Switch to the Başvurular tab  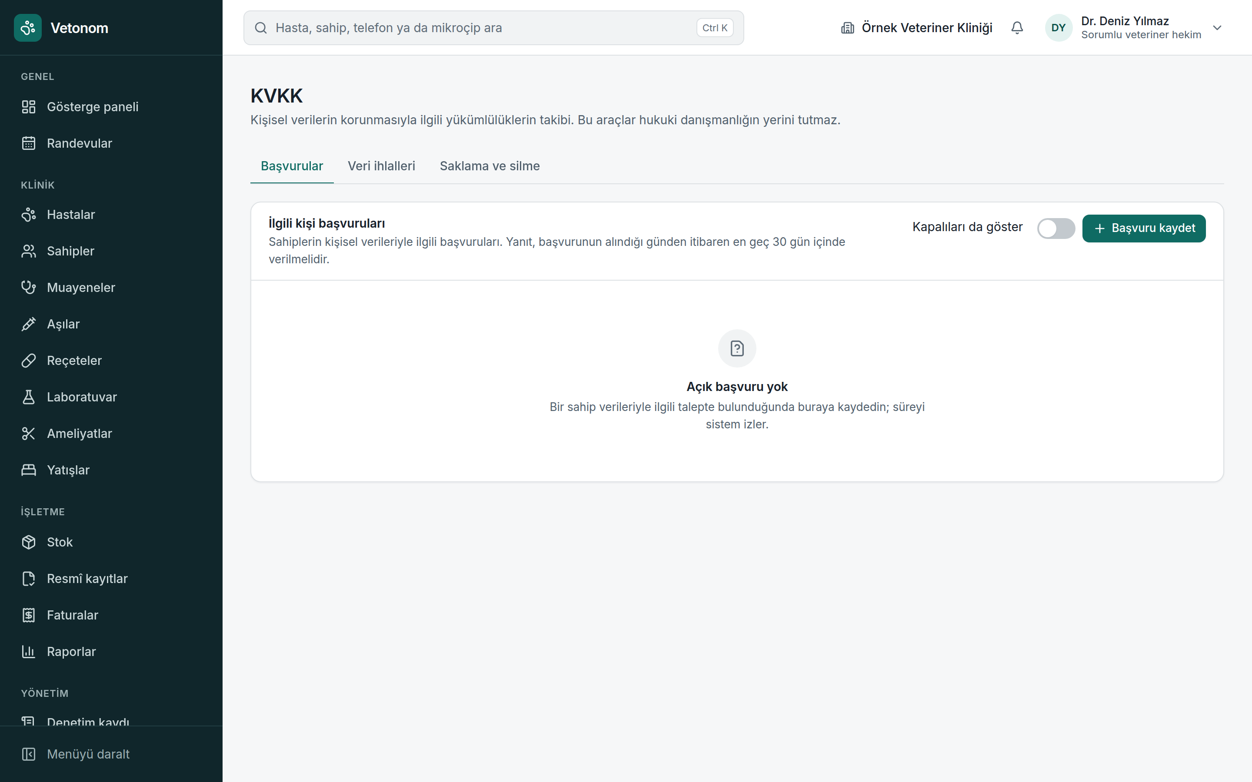click(292, 166)
